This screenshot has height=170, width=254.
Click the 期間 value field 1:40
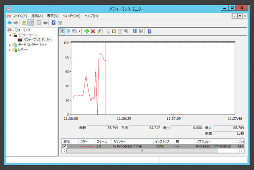(229, 134)
